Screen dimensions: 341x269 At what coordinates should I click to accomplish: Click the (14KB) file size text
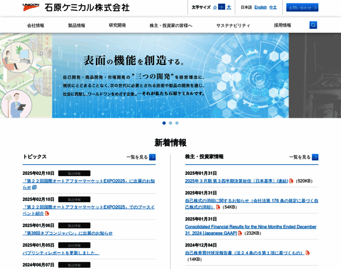click(194, 259)
